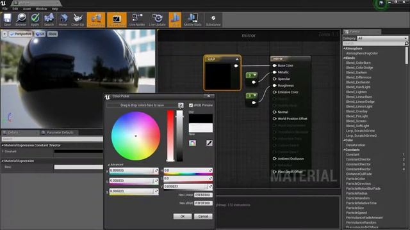Toggle Live Update in toolbar
The width and height of the screenshot is (410, 230).
(158, 20)
